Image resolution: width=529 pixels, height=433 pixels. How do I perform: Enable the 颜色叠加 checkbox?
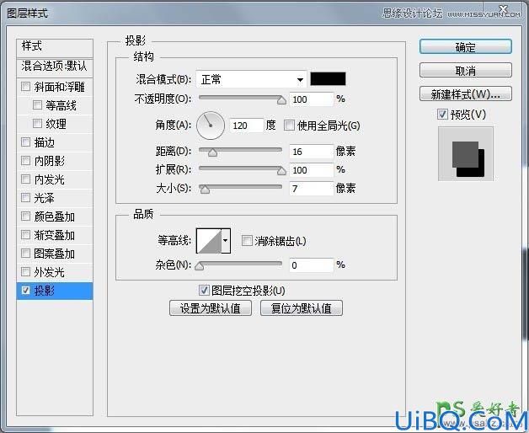coord(25,216)
